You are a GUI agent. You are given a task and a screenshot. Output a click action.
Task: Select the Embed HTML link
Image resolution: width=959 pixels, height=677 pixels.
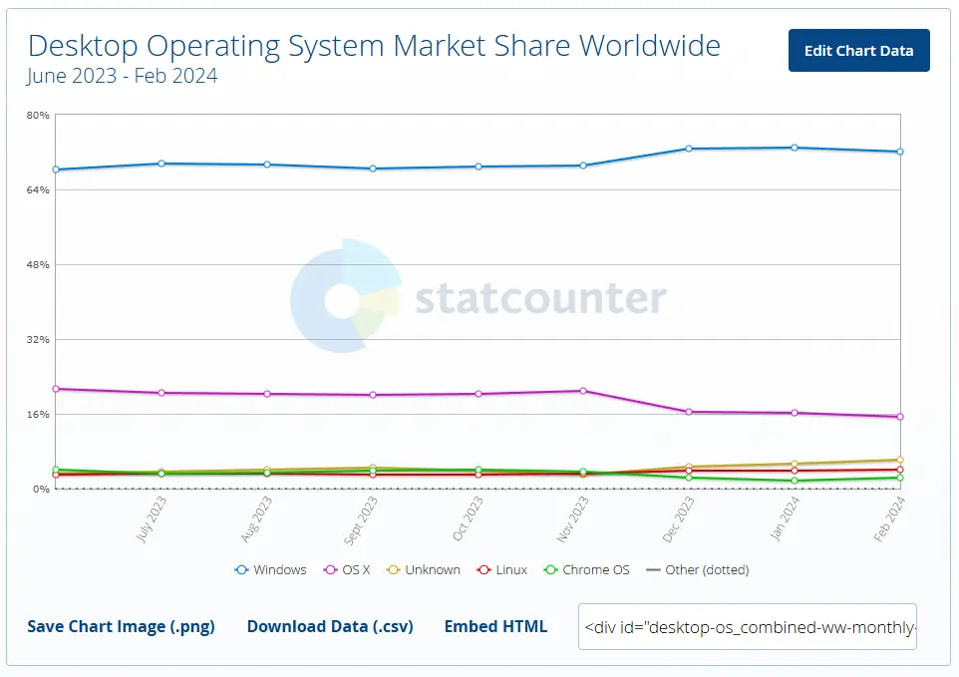click(x=495, y=626)
